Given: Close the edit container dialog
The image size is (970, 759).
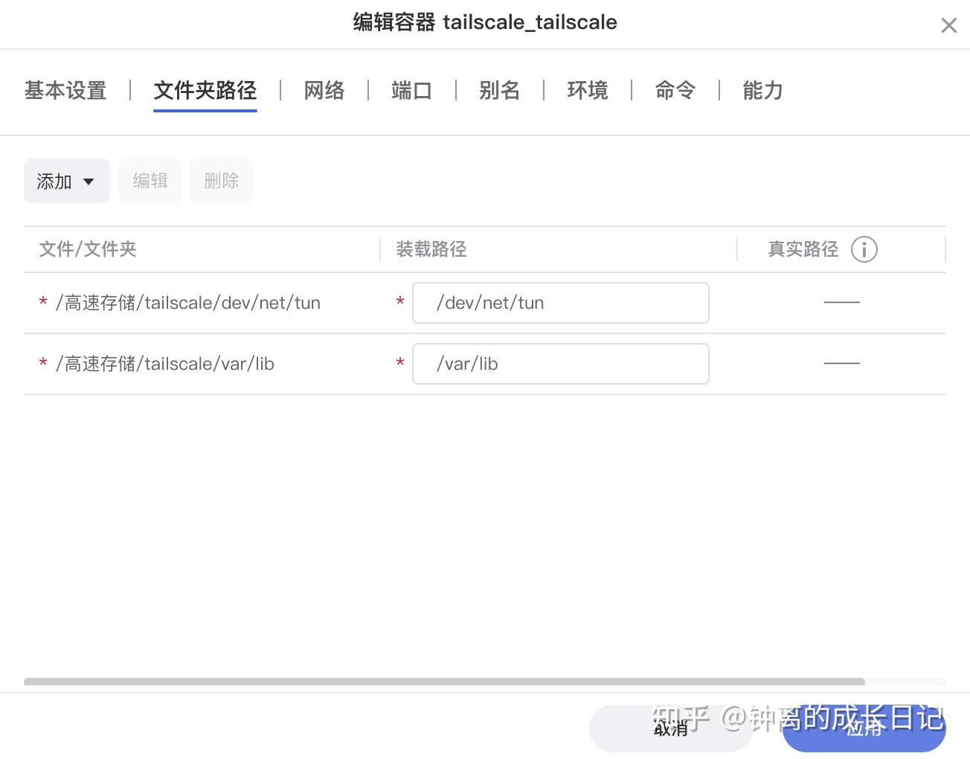Looking at the screenshot, I should tap(948, 25).
